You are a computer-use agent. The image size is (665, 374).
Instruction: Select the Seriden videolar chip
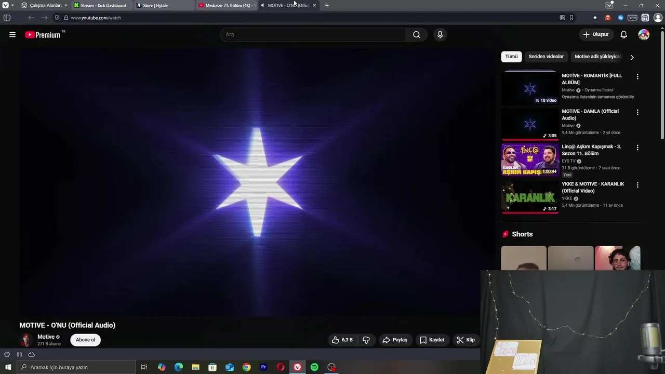(x=546, y=57)
